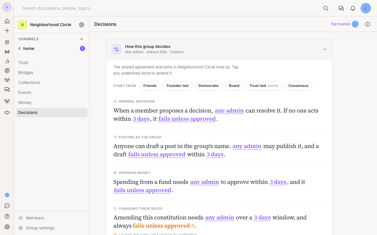Open the user avatar L in top right
The image size is (377, 235).
point(366,8)
